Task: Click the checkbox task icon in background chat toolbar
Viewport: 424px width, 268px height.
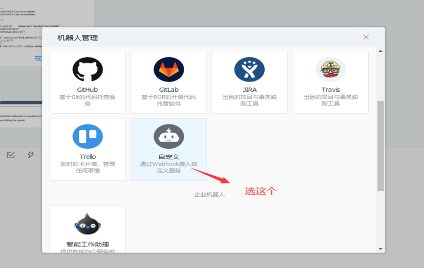Action: (11, 155)
